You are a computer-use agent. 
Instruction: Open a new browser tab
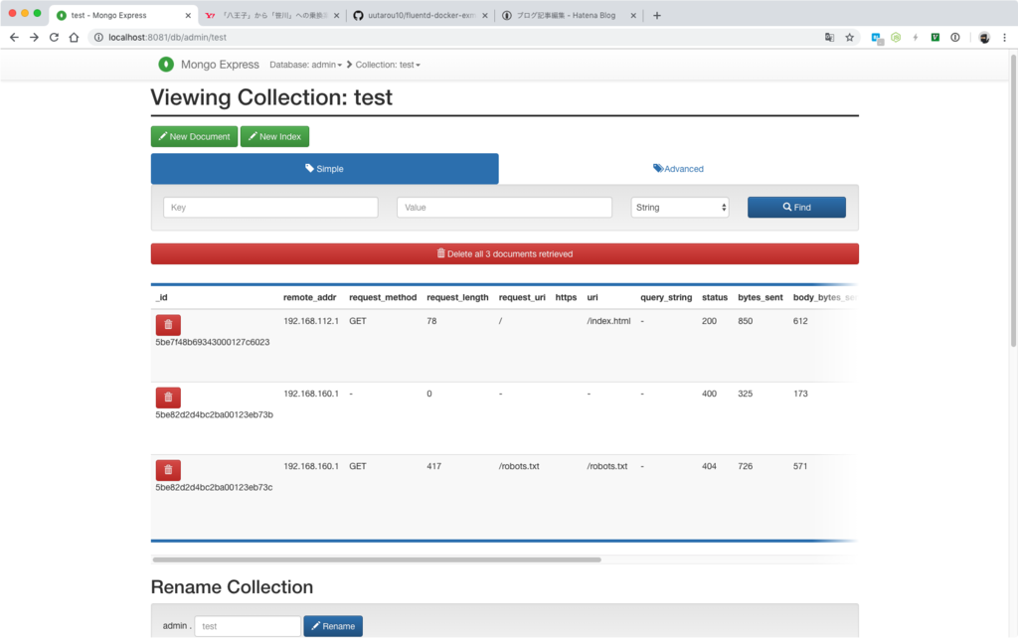pos(657,15)
